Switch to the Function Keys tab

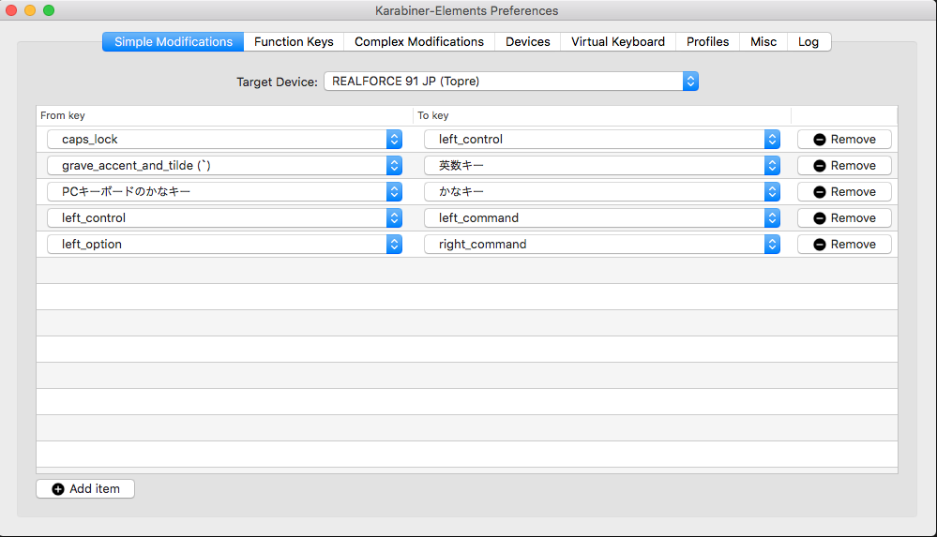click(294, 41)
